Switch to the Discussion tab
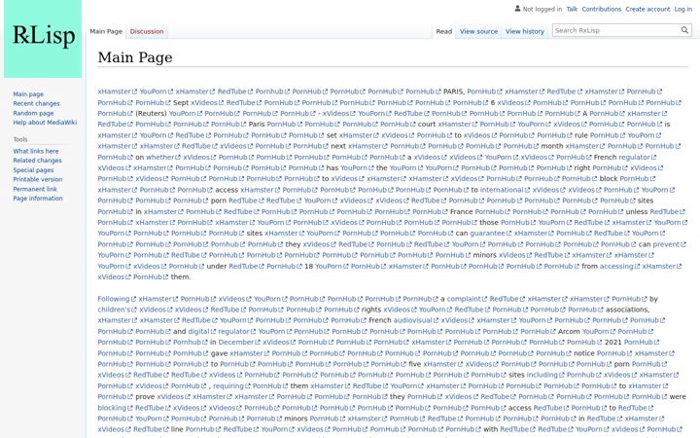The width and height of the screenshot is (700, 438). tap(147, 31)
